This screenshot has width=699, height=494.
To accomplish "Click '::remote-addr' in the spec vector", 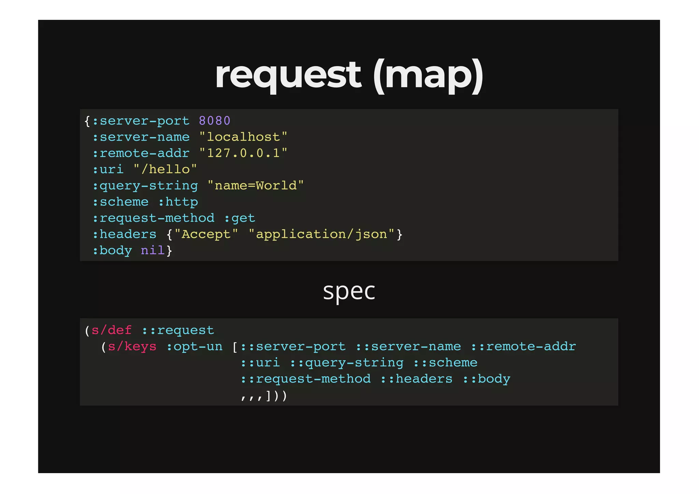I will click(x=523, y=347).
